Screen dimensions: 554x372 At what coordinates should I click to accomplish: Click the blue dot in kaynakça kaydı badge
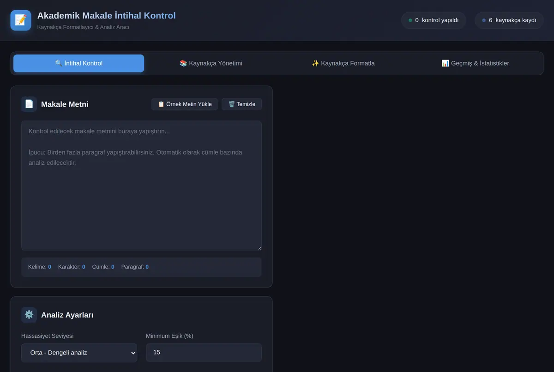point(484,20)
